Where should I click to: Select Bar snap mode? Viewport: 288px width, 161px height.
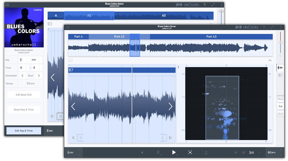(x=281, y=106)
